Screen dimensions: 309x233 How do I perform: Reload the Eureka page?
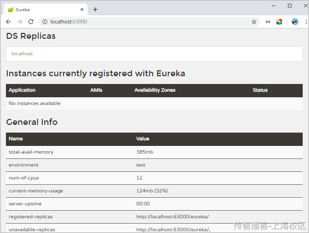[x=31, y=22]
